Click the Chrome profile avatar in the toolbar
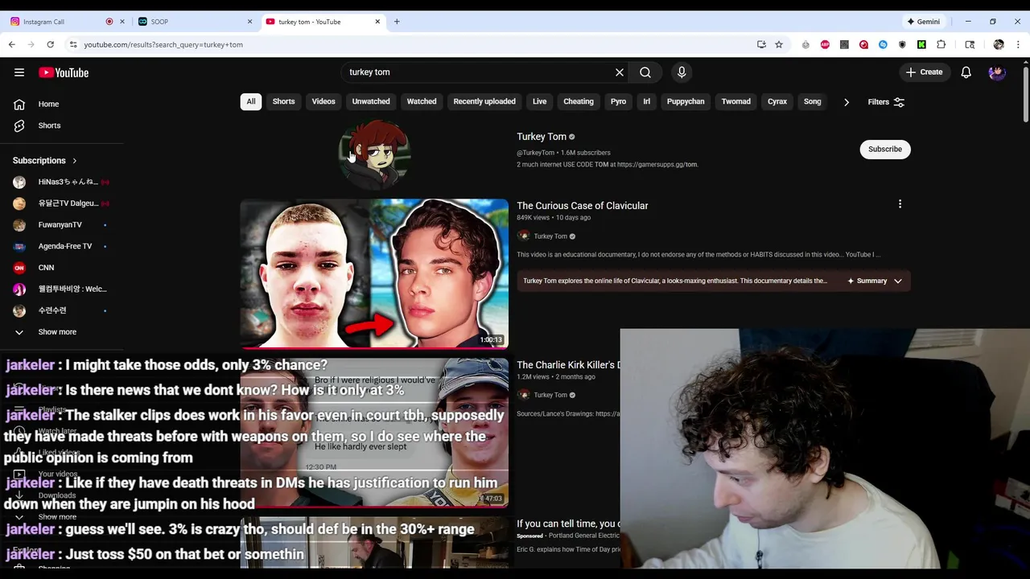 click(999, 44)
